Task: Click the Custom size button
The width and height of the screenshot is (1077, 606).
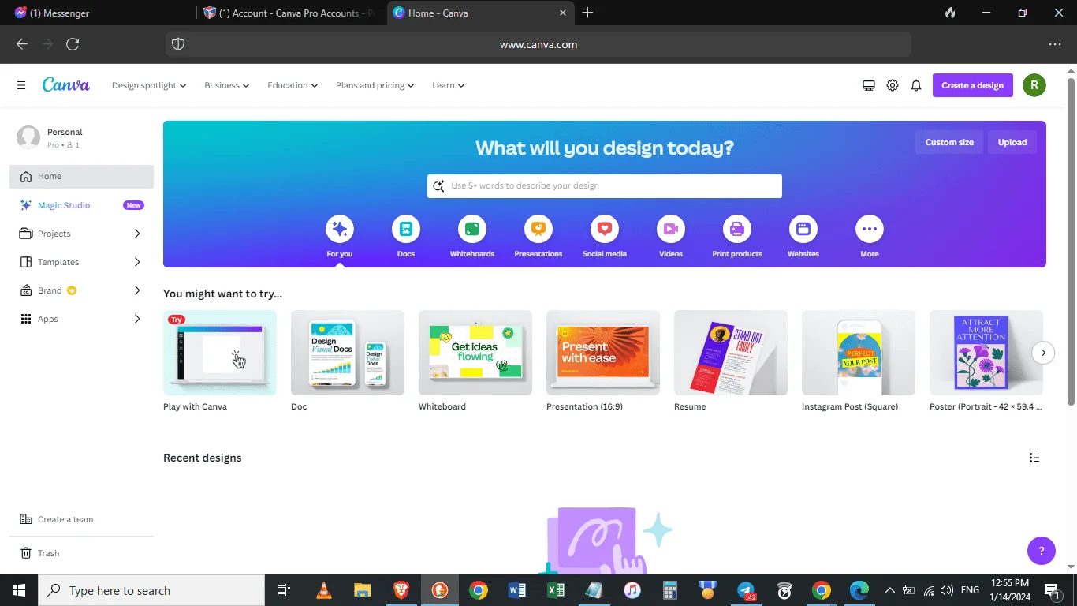Action: click(x=949, y=142)
